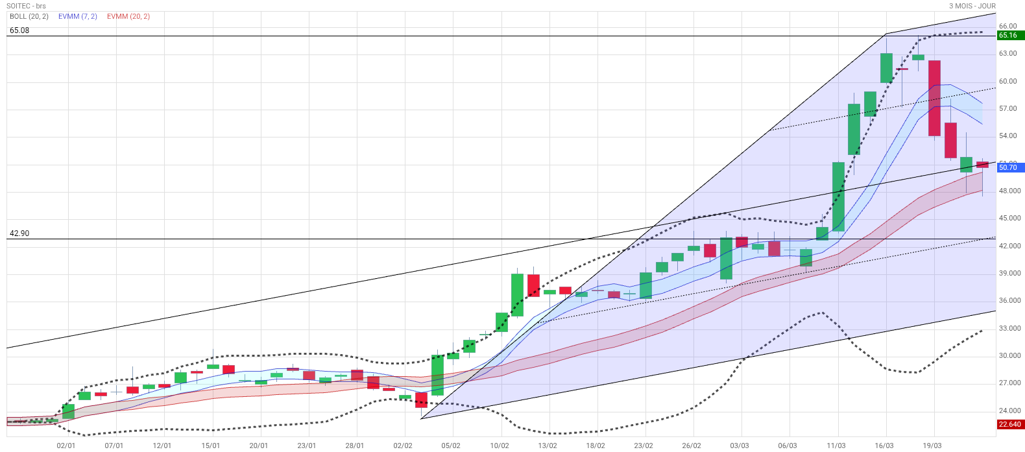This screenshot has height=452, width=1025.
Task: Click the 19/03 date on time axis
Action: click(x=932, y=446)
